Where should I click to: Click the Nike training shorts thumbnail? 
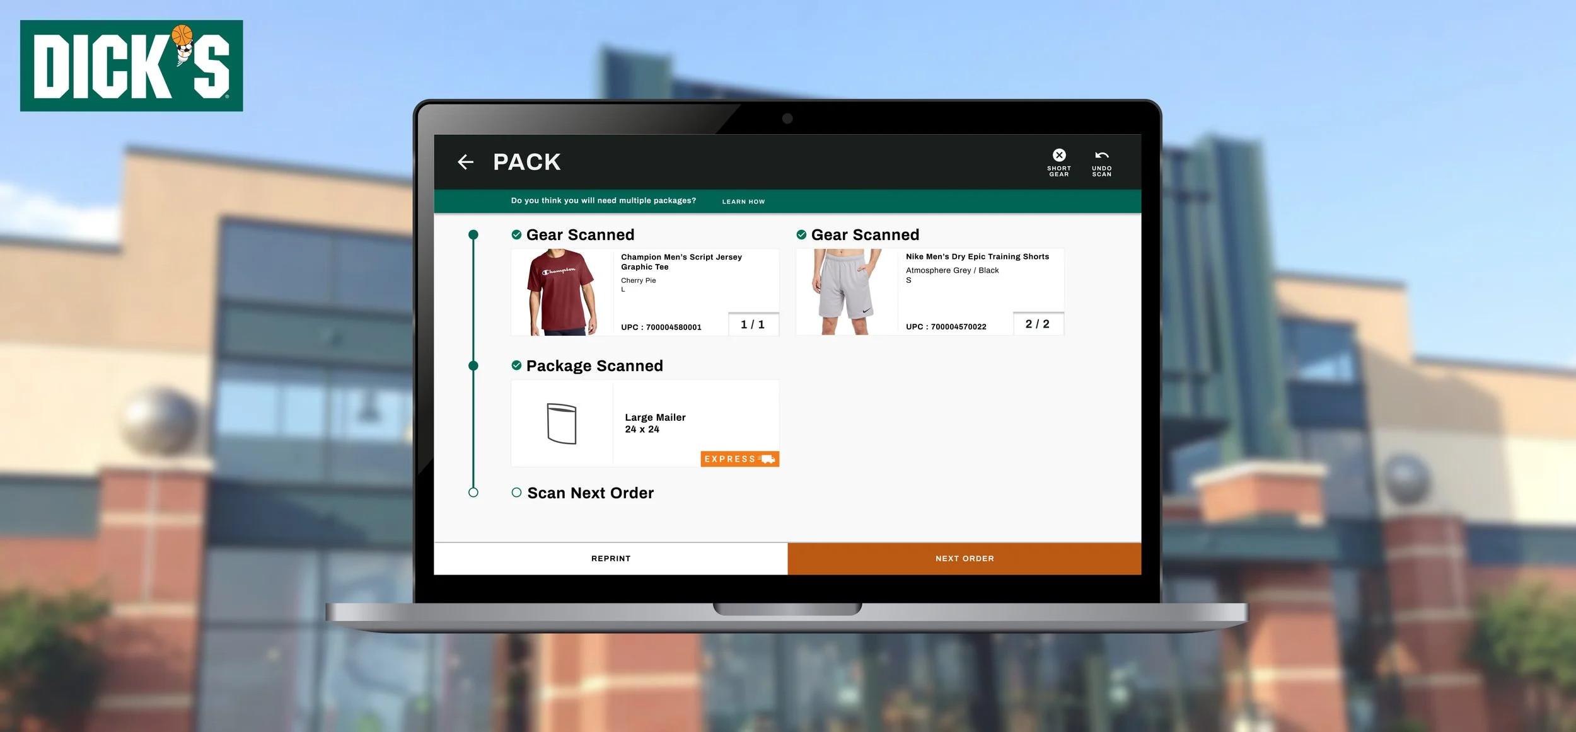(847, 292)
